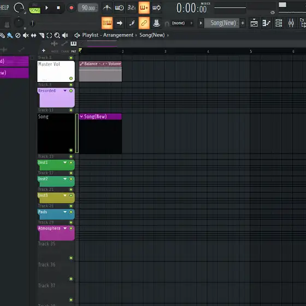
Task: Stop playback with the Stop button
Action: [x=58, y=8]
